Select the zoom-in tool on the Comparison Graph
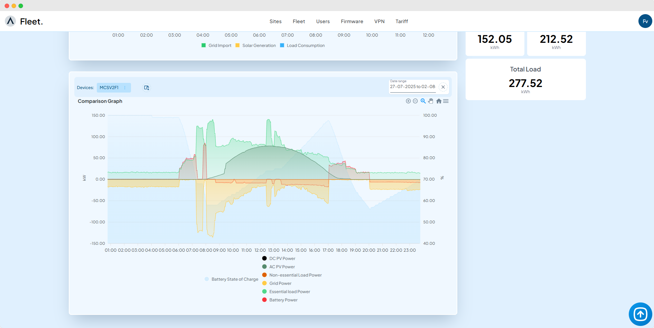The height and width of the screenshot is (328, 654). (408, 101)
